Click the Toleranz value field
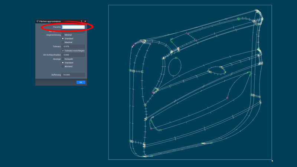297x167 pixels. 73,47
